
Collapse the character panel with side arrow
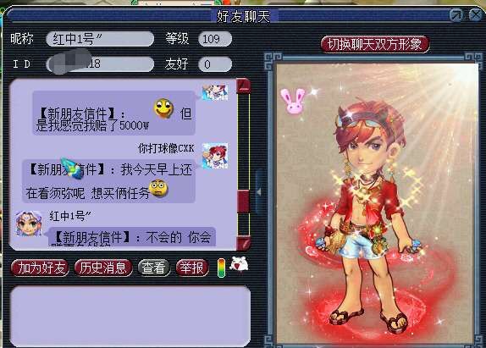click(x=259, y=192)
